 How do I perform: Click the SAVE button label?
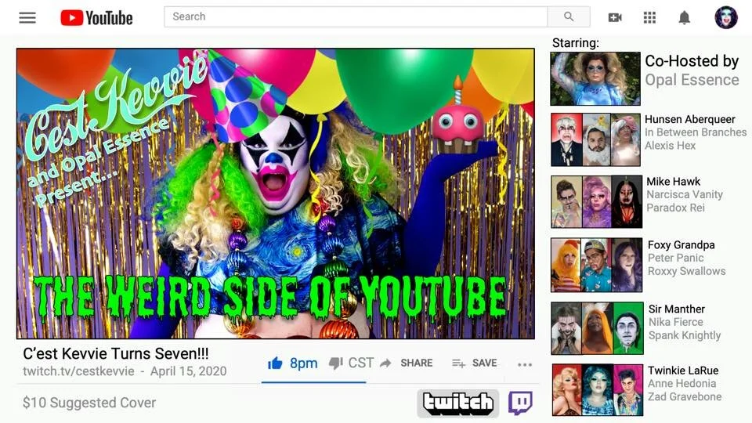[484, 363]
